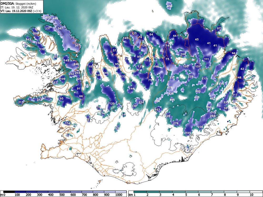Click the 425 value label
This screenshot has width=263, height=197.
(x=197, y=97)
